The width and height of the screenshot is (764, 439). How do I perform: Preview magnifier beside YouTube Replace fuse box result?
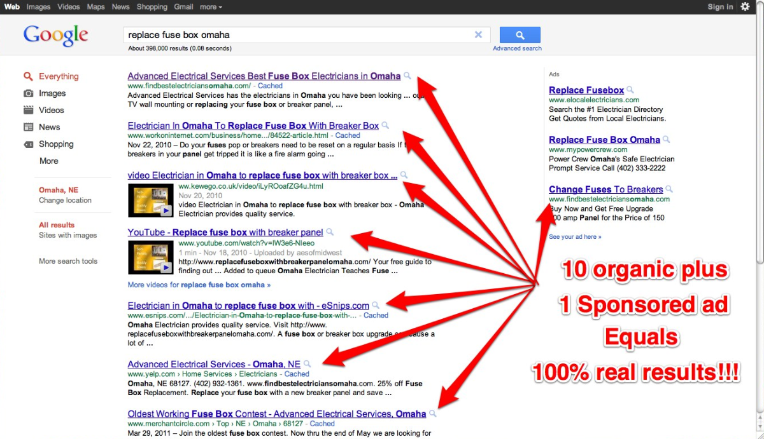click(330, 232)
